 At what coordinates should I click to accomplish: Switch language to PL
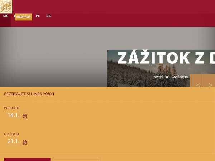point(38,16)
